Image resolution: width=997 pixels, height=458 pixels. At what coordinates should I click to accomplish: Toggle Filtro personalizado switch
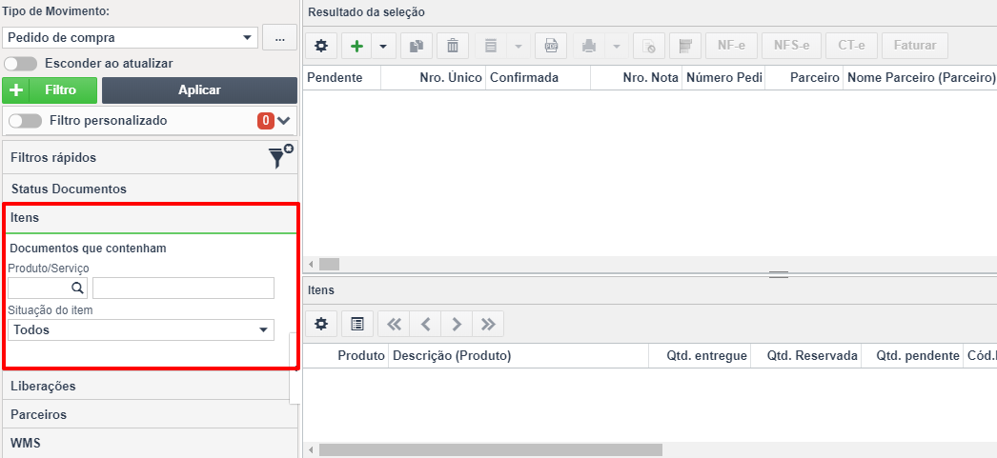coord(26,121)
